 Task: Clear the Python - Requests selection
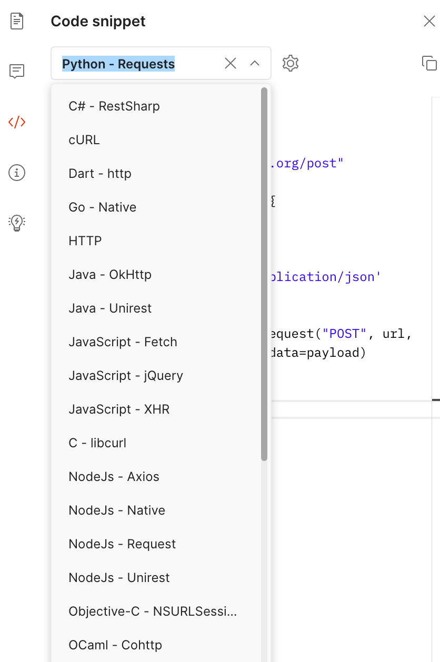pos(231,63)
